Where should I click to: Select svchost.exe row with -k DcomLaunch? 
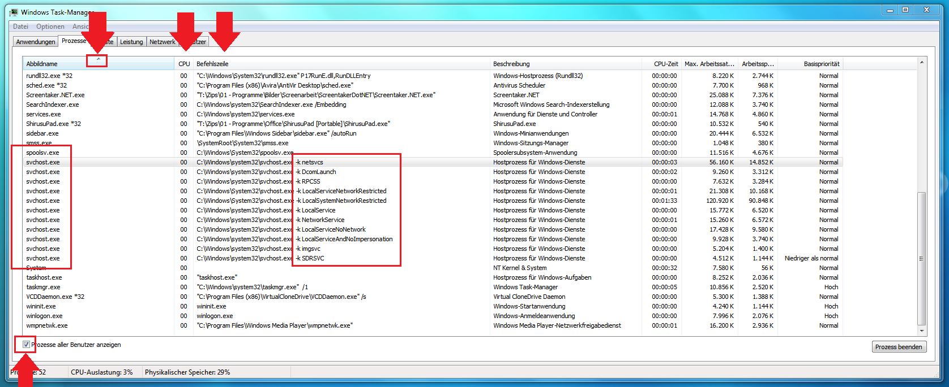(433, 172)
